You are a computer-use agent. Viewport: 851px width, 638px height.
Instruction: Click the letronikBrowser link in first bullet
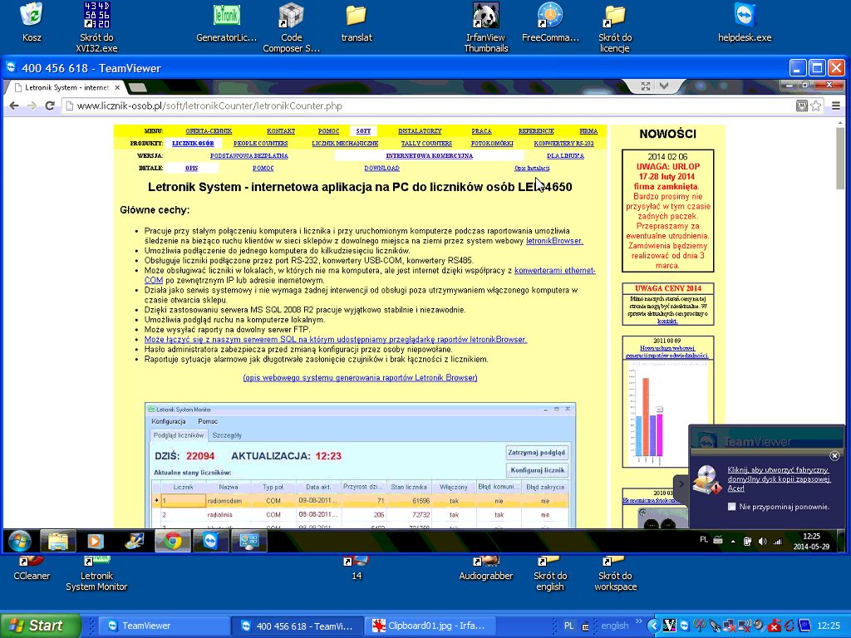click(x=554, y=241)
